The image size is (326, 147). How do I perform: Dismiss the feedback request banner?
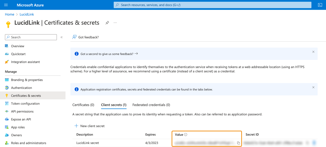click(313, 52)
